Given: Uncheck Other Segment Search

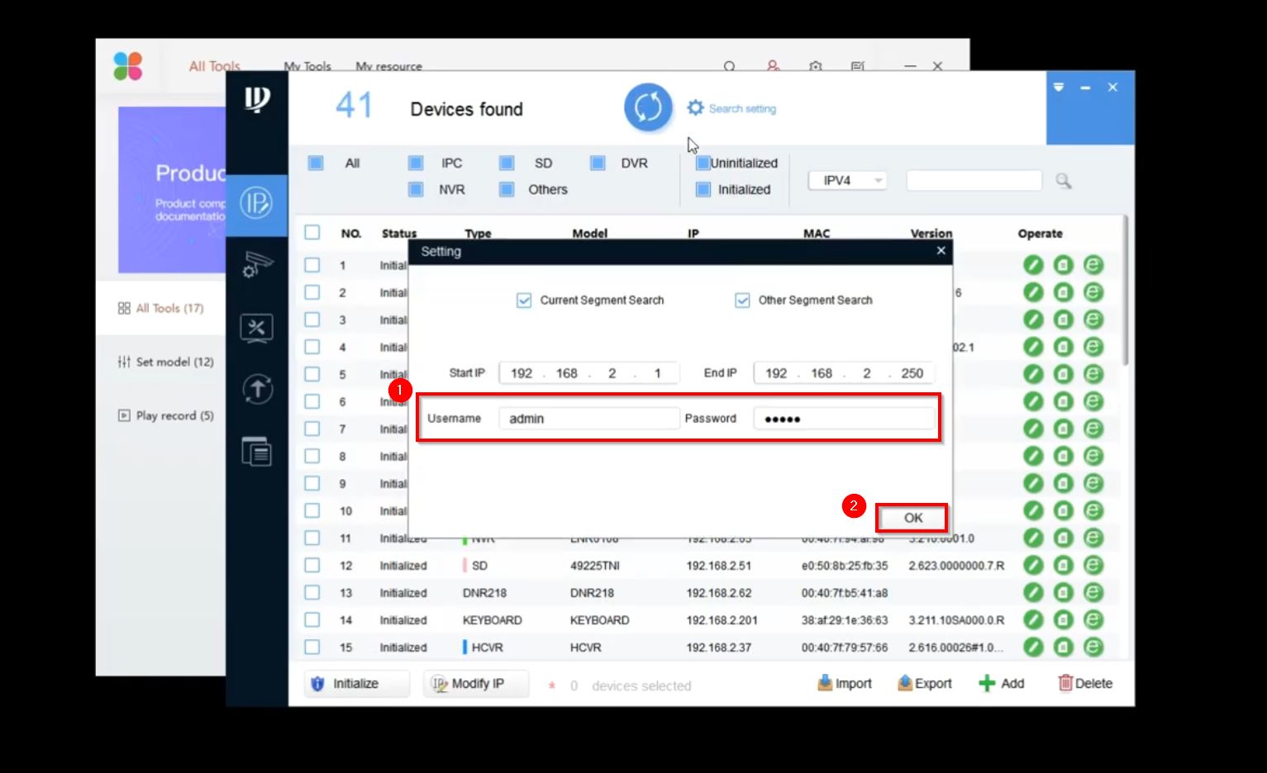Looking at the screenshot, I should [742, 300].
